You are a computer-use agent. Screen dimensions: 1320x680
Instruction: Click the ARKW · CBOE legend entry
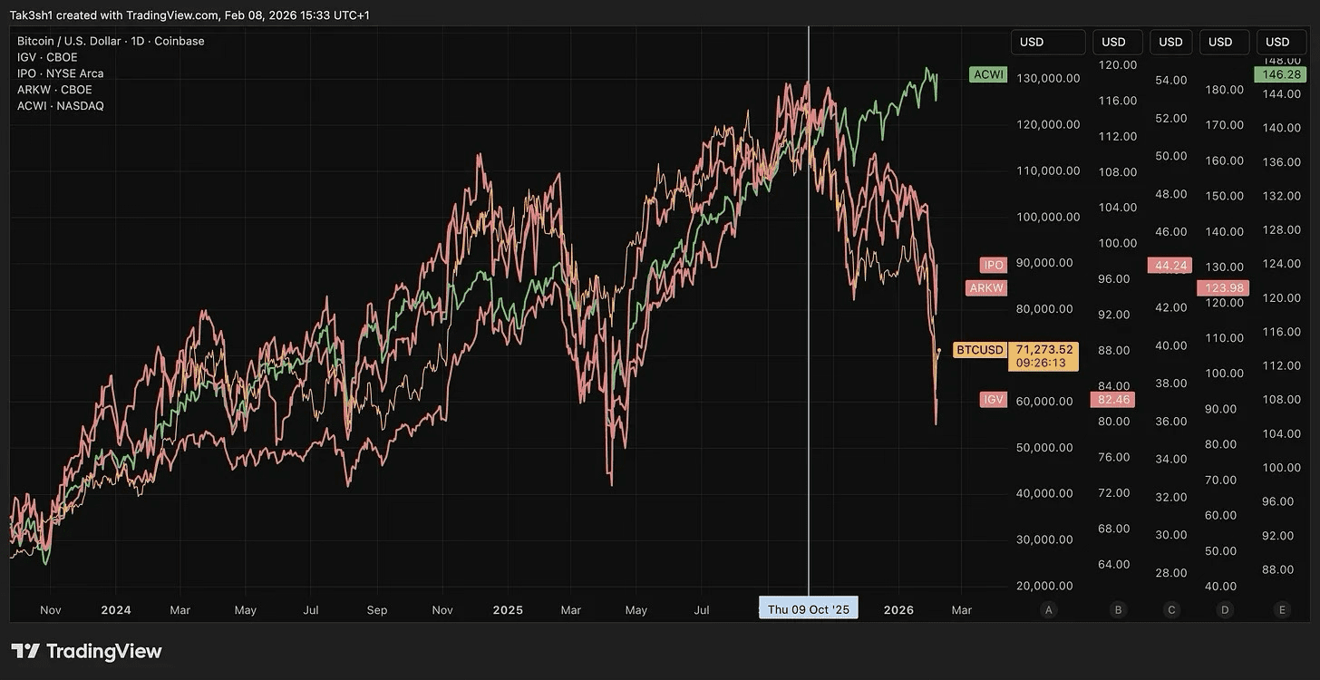54,90
